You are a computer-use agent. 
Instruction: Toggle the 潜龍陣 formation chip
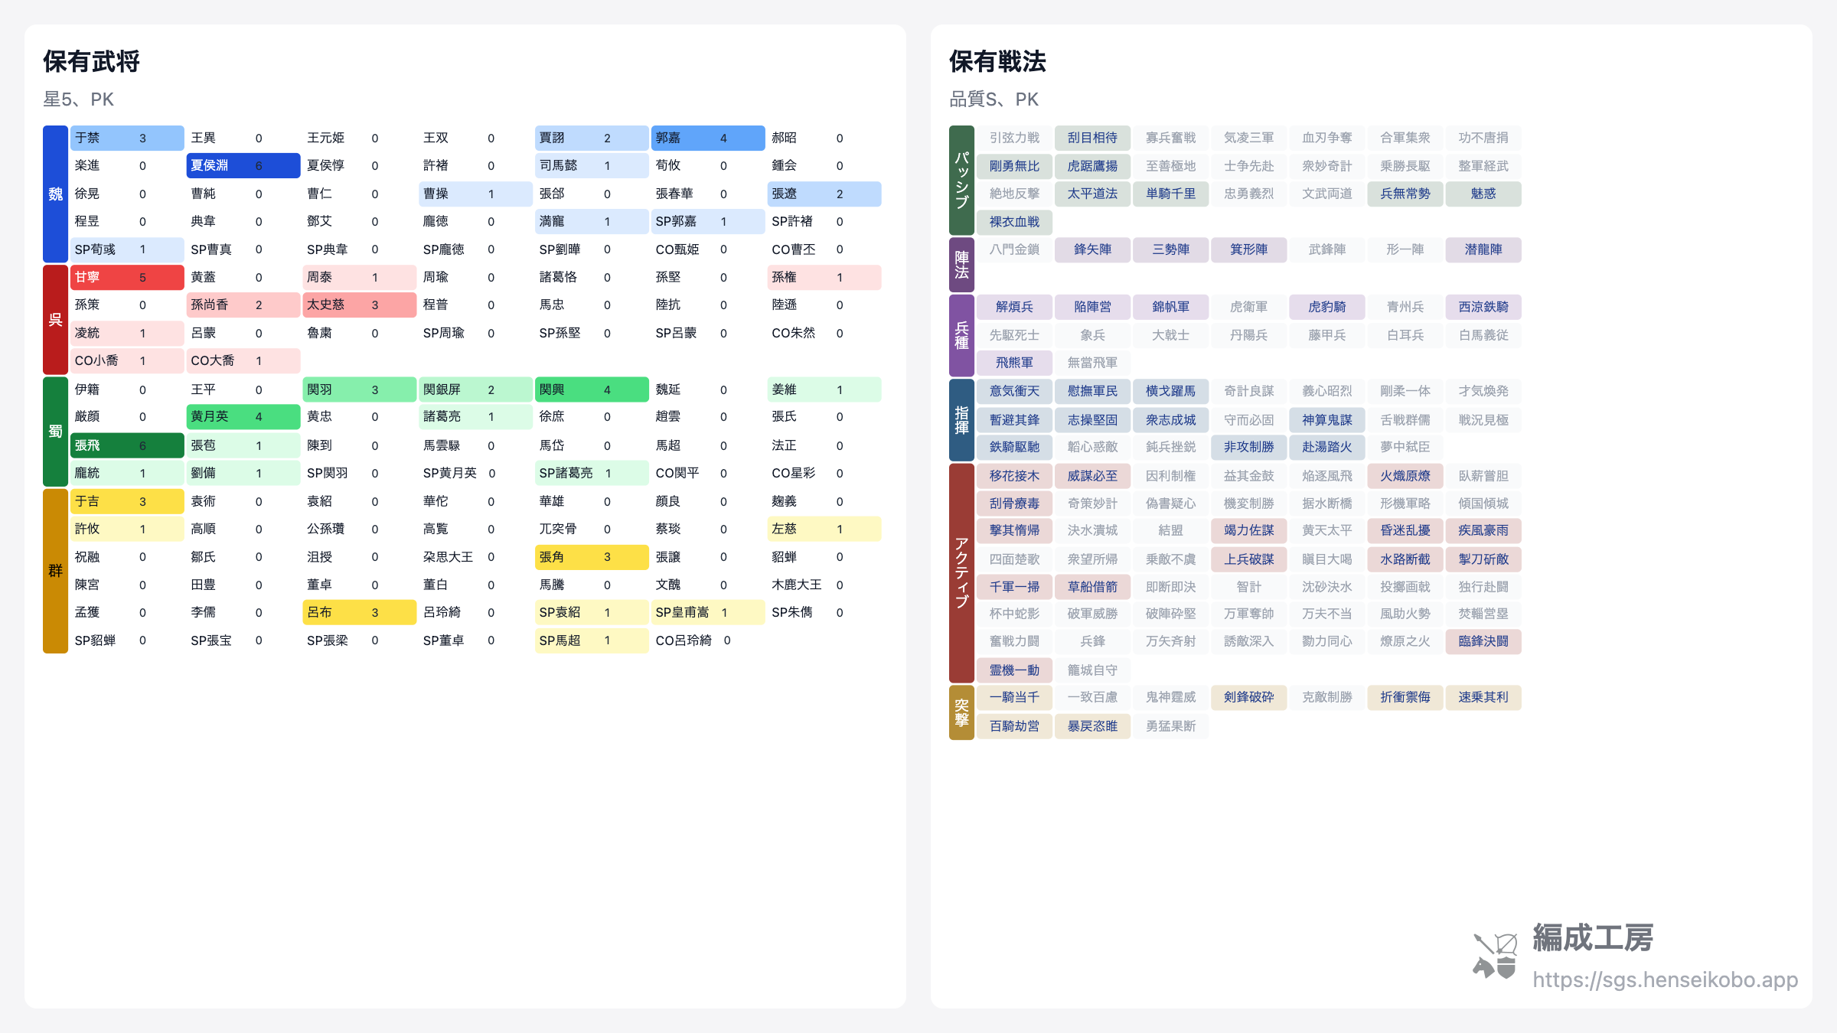(x=1483, y=249)
